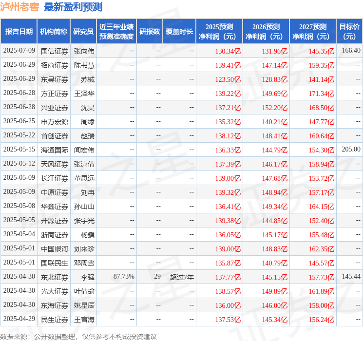Image resolution: width=363 pixels, height=341 pixels.
Task: Click institution 中国银河
Action: pyautogui.click(x=55, y=249)
